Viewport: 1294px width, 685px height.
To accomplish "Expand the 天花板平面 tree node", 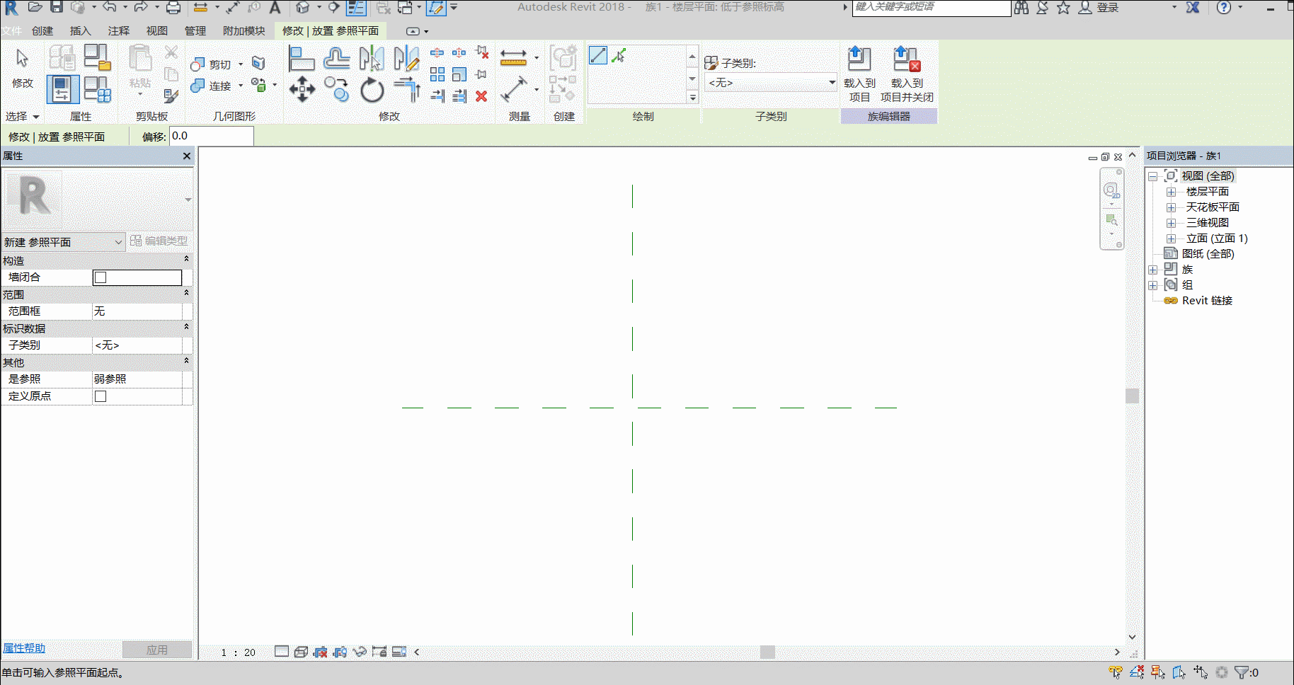I will [x=1171, y=207].
